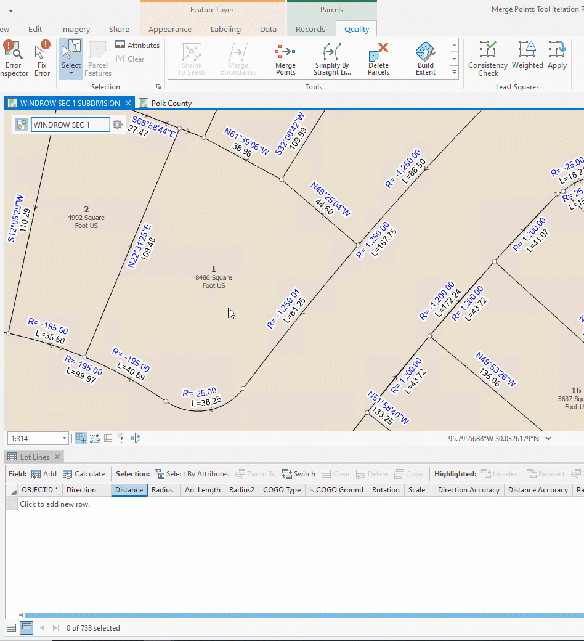Open the Consistency Check tool
584x641 pixels.
click(x=487, y=57)
